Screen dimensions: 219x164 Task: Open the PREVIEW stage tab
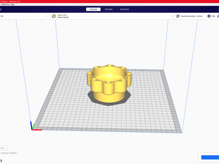coord(108,9)
